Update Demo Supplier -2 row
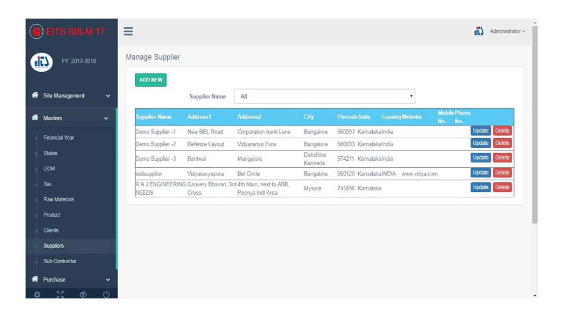This screenshot has height=317, width=564. click(x=481, y=143)
